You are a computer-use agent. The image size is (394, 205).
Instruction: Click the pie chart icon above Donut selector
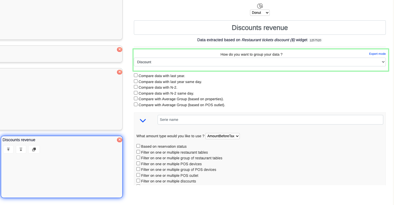click(260, 6)
